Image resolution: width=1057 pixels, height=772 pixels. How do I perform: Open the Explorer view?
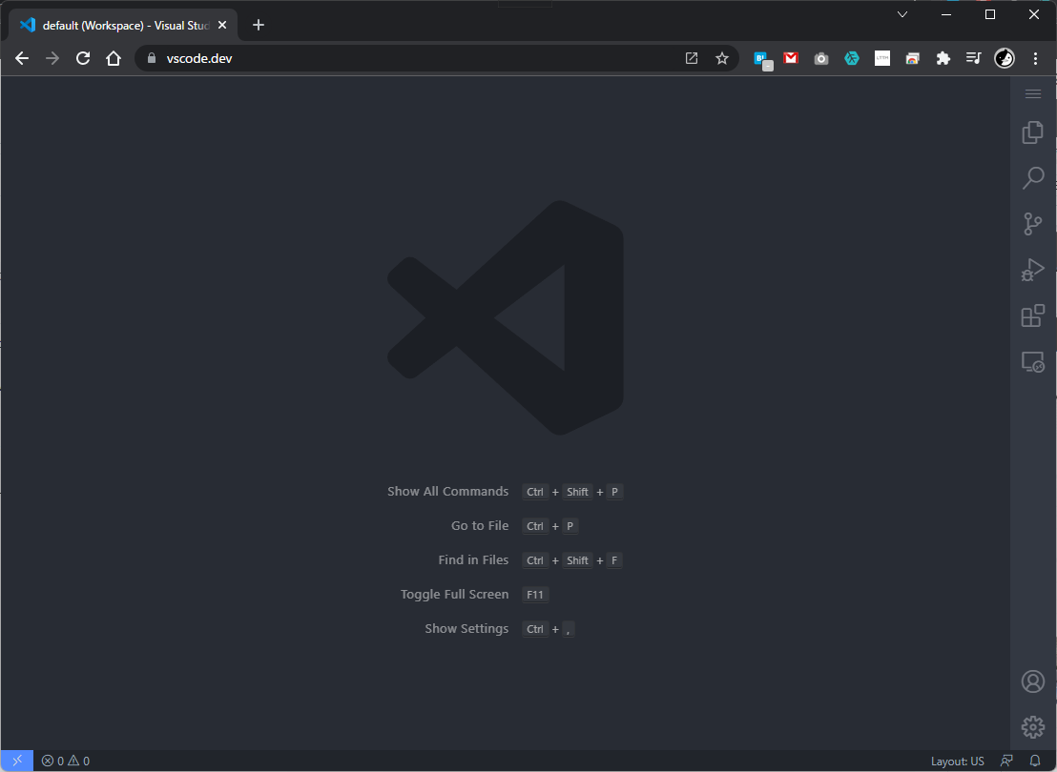point(1033,132)
